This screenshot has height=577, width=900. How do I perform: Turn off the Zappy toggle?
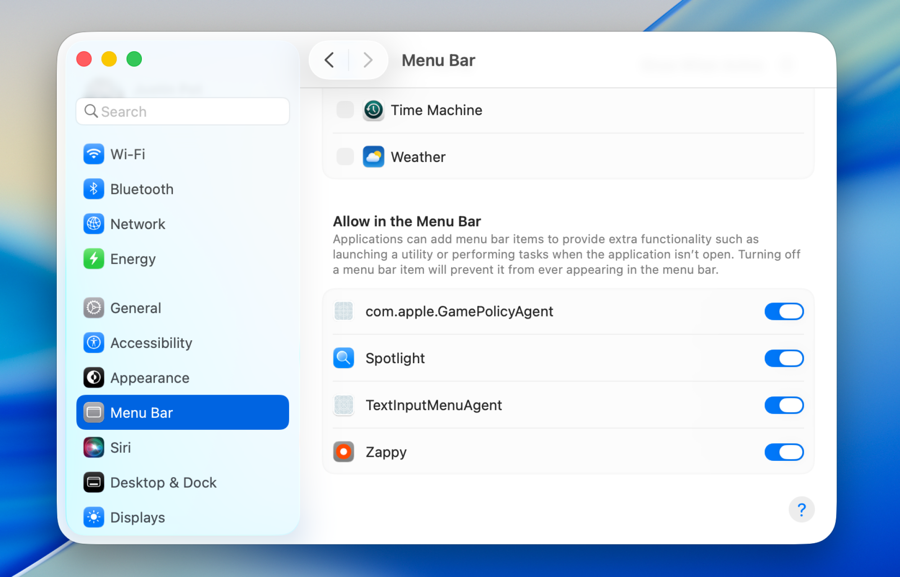coord(784,452)
